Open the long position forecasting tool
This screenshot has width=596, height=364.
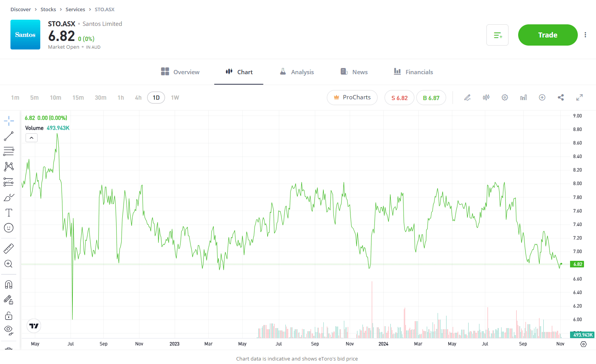click(9, 182)
